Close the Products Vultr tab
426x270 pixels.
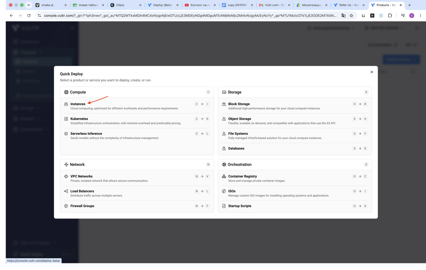(401, 5)
